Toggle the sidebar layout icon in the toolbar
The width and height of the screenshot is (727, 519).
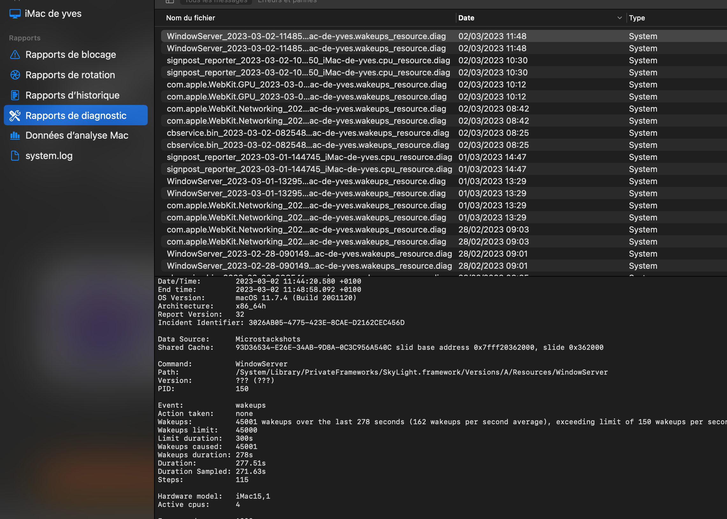tap(170, 2)
